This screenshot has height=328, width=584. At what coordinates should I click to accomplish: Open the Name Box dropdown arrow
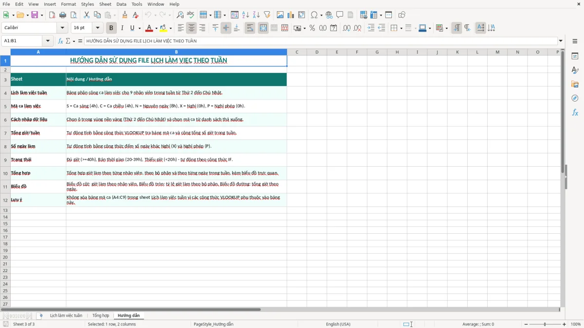48,41
